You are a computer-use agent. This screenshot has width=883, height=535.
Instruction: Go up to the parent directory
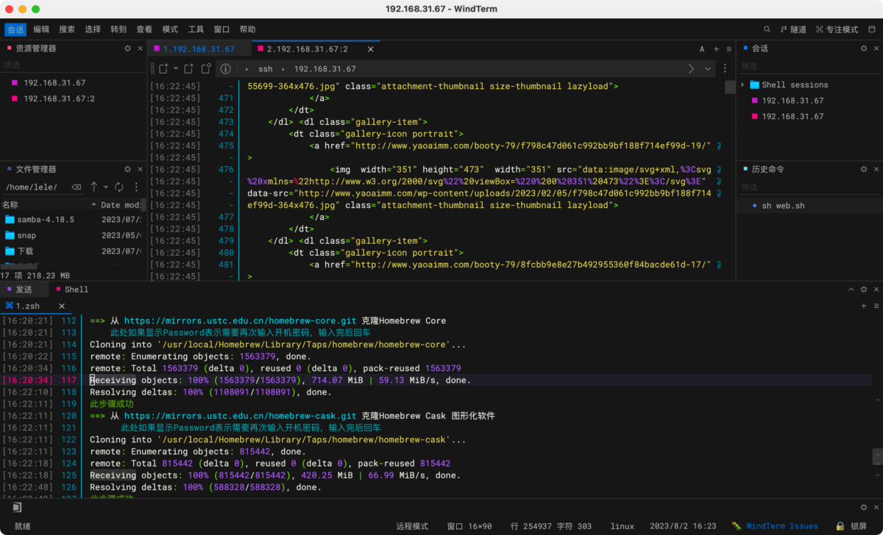pyautogui.click(x=93, y=187)
